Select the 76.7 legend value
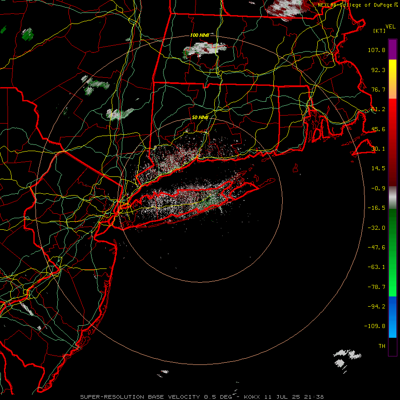 [378, 89]
